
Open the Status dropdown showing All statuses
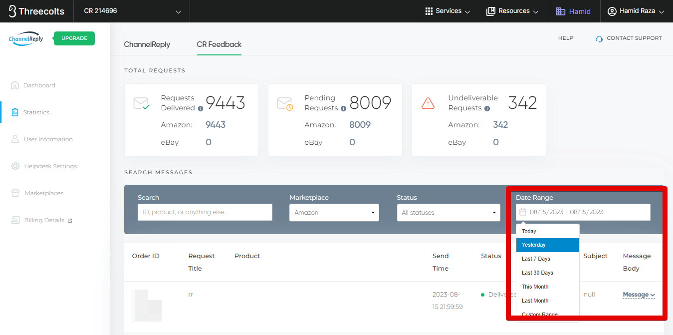click(x=449, y=212)
